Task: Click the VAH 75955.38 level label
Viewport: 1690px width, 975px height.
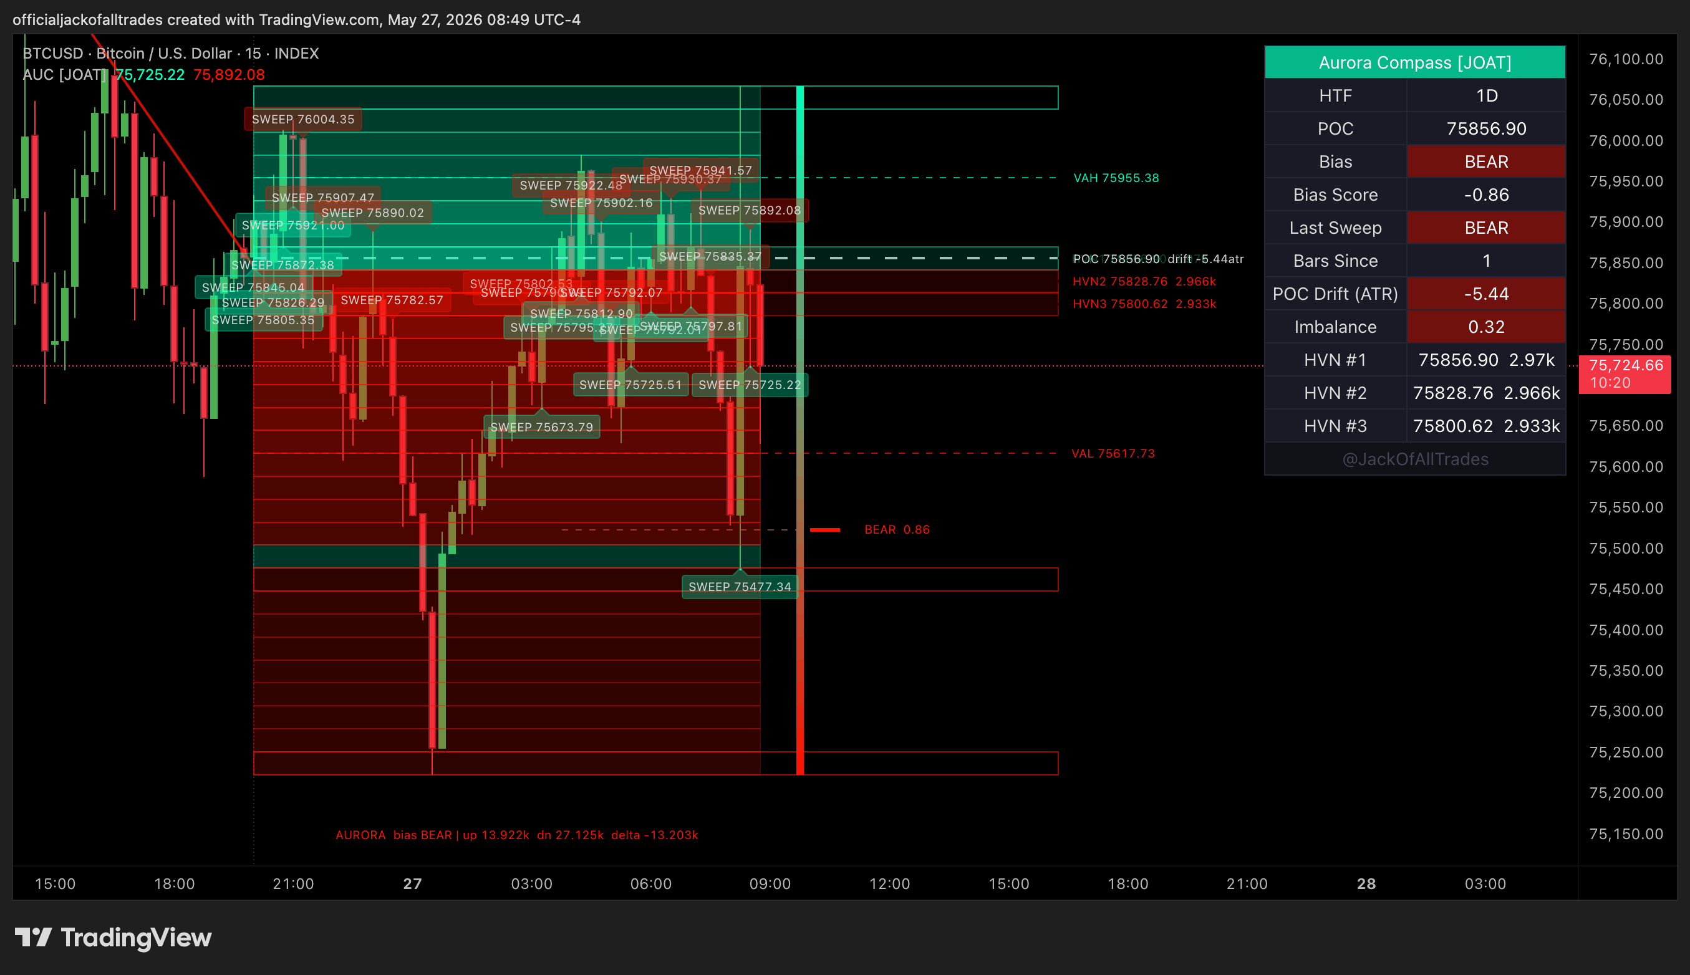Action: tap(1116, 178)
